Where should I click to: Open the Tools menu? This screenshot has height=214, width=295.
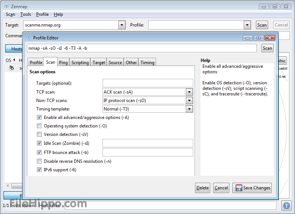point(25,14)
